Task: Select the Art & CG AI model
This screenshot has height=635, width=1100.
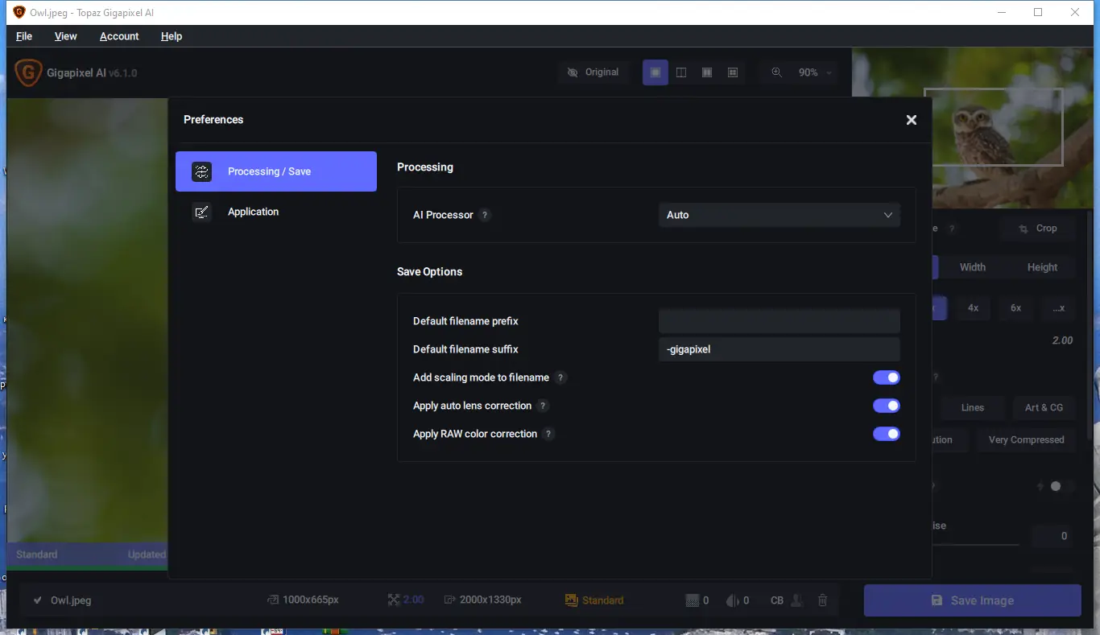Action: tap(1044, 407)
